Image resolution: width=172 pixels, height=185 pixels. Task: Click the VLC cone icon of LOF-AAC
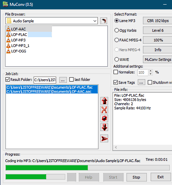(x=8, y=29)
